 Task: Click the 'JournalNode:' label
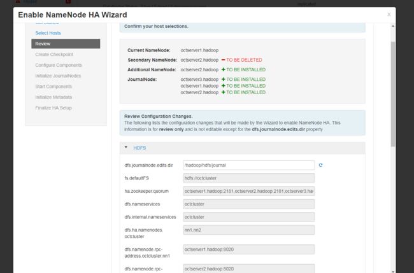point(142,80)
